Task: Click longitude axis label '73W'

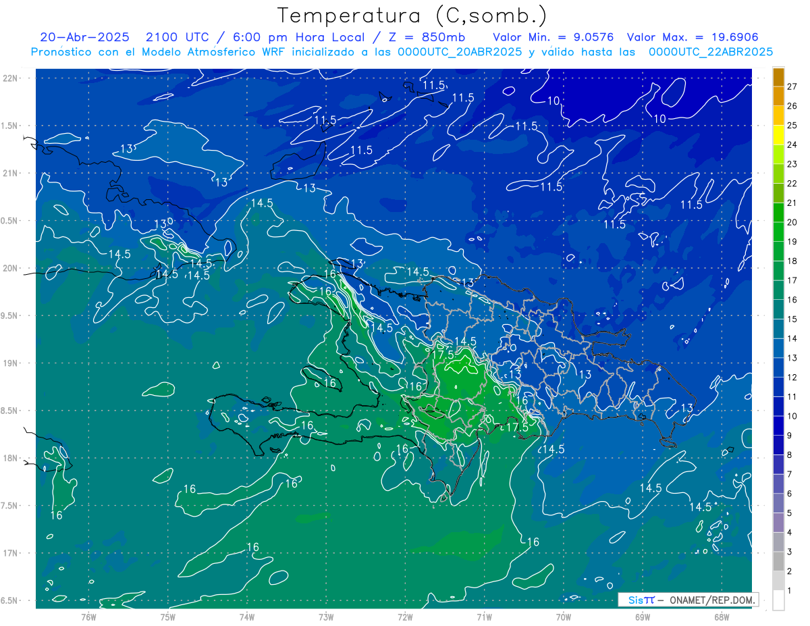Action: pyautogui.click(x=326, y=617)
